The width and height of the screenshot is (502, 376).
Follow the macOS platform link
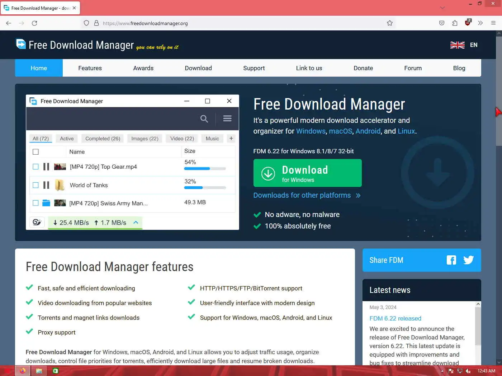[341, 131]
